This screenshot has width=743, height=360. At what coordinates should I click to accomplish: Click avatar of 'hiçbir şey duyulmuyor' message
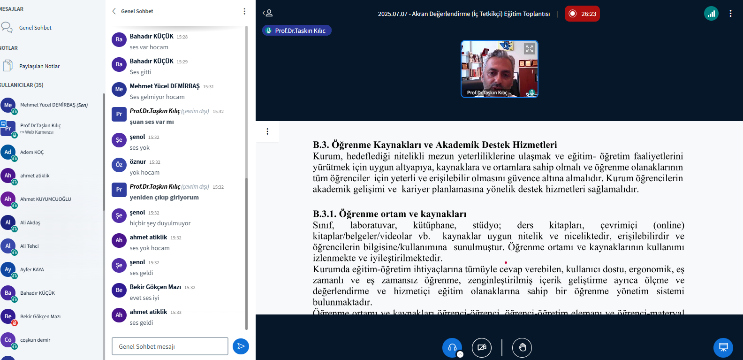click(119, 215)
